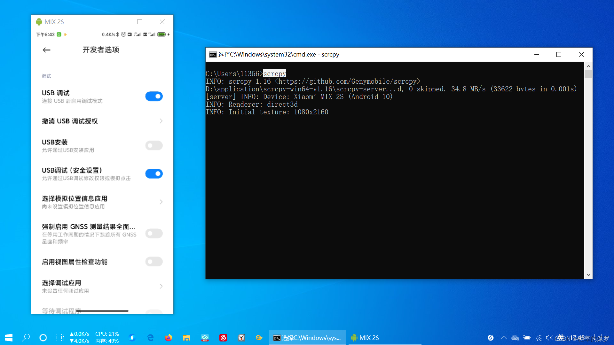Open File Explorer from the taskbar

pos(186,338)
